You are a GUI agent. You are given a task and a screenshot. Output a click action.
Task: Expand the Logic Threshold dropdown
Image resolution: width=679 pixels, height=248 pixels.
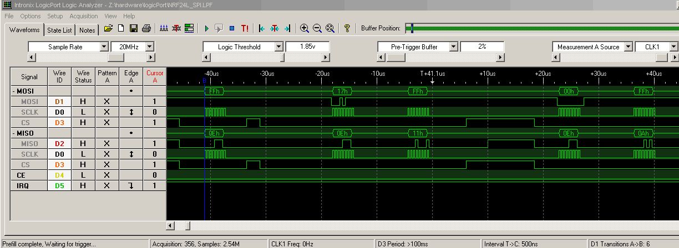[279, 47]
